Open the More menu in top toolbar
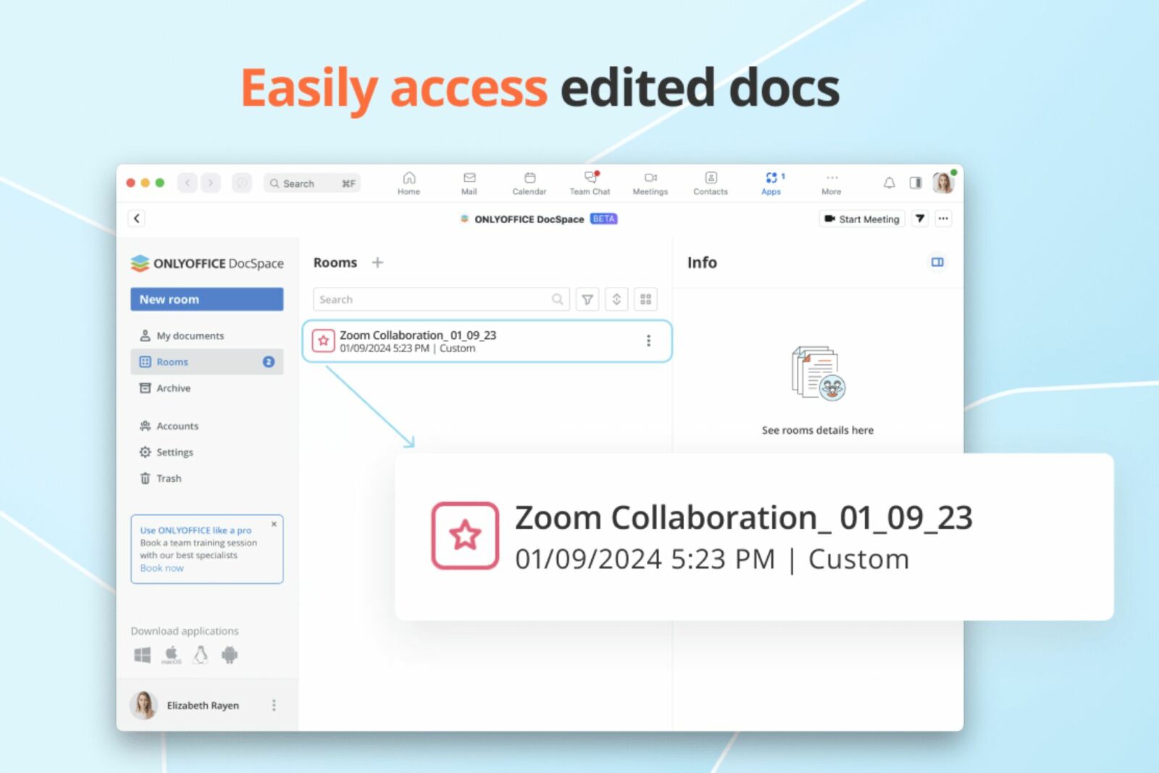Viewport: 1159px width, 773px height. tap(832, 183)
